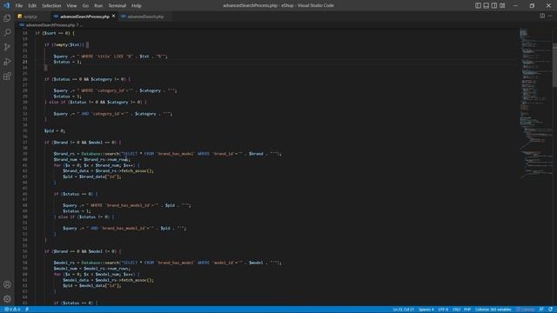Click the '$pid = 0;' line
This screenshot has height=313, width=557.
click(x=55, y=130)
